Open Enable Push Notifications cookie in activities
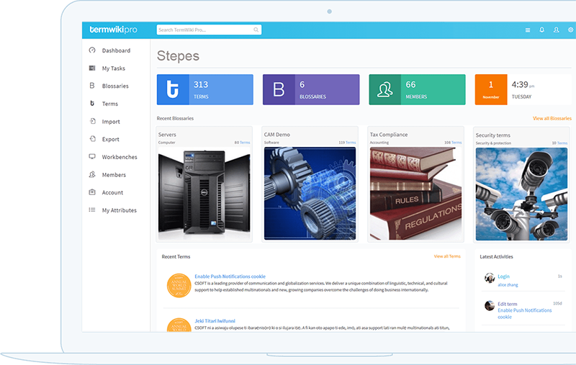 click(525, 313)
